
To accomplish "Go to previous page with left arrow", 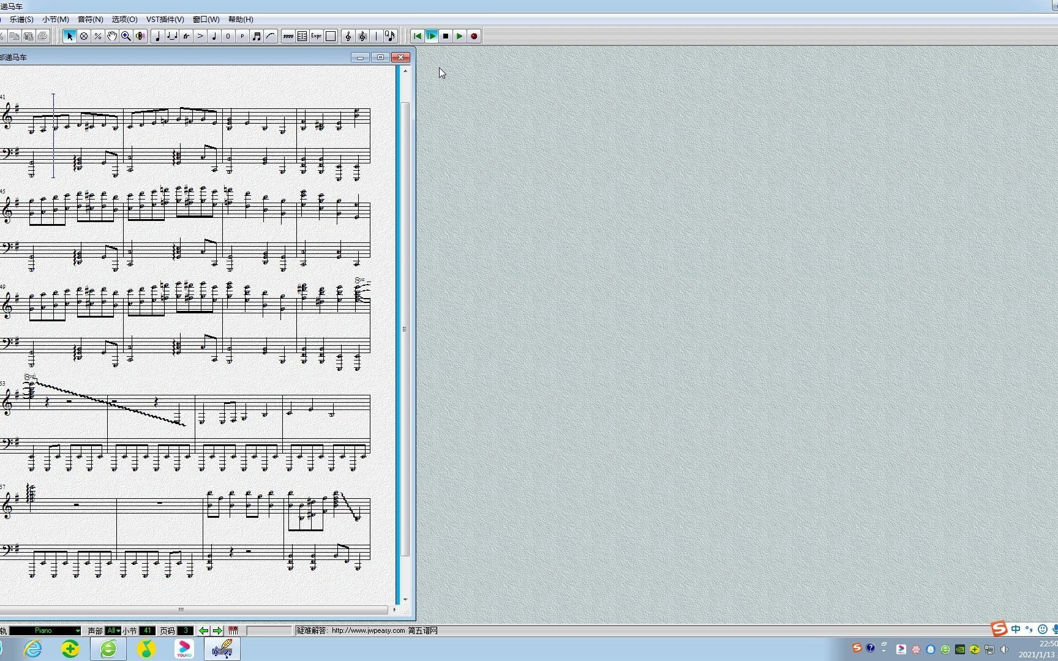I will click(x=203, y=630).
